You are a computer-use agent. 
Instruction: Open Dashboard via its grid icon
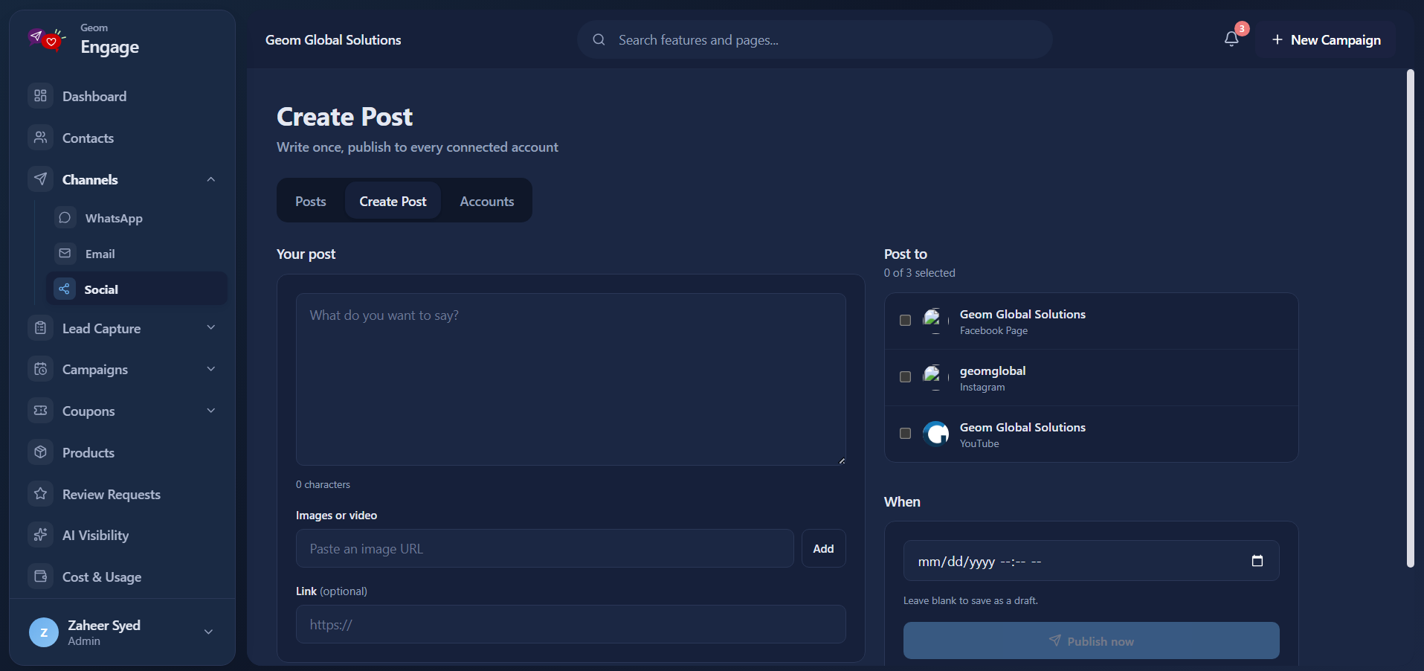click(x=41, y=96)
